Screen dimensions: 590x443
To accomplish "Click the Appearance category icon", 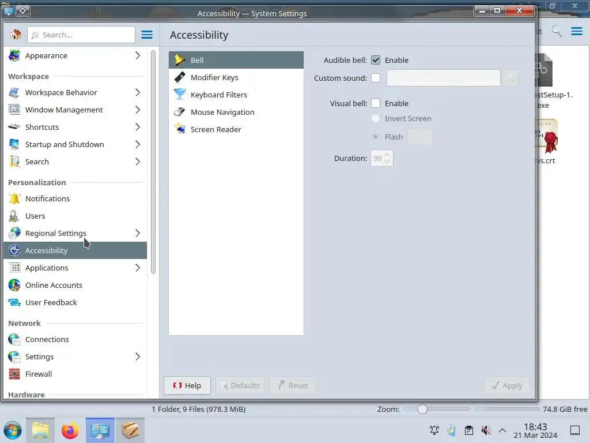I will pyautogui.click(x=14, y=55).
